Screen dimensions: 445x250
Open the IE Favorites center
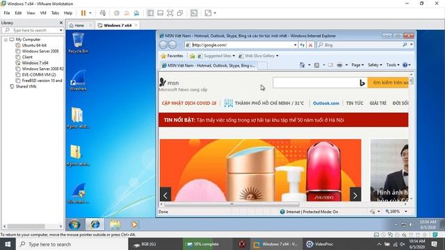[172, 56]
